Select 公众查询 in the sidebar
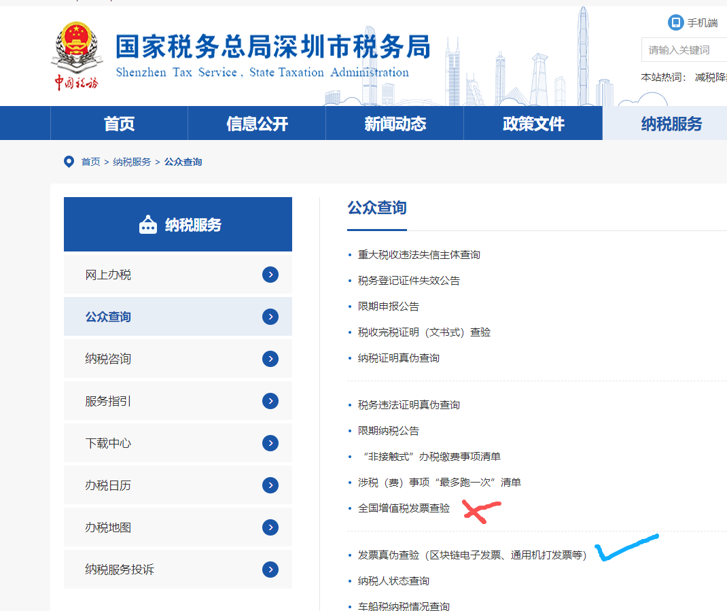 click(x=178, y=317)
